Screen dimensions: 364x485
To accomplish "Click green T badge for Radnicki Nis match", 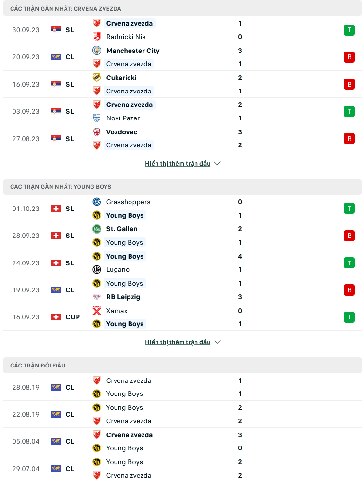I will point(349,30).
